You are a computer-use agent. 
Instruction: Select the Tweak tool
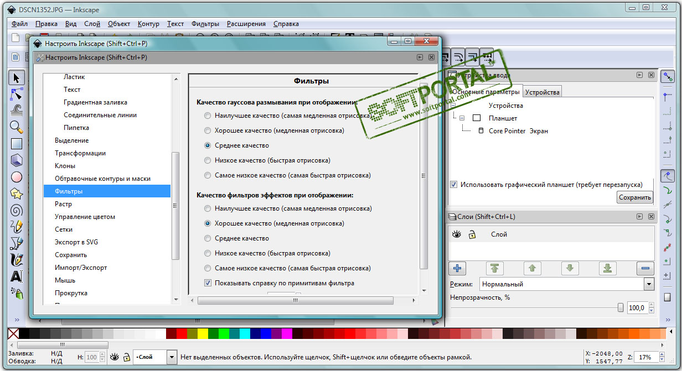(x=17, y=110)
